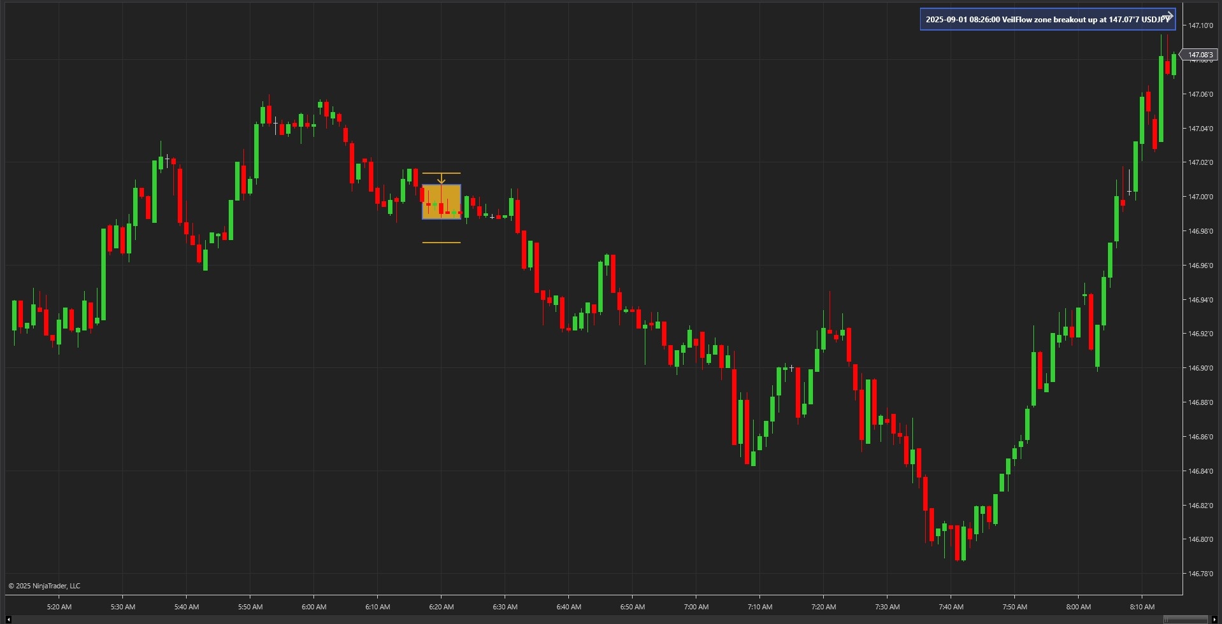
Task: Toggle visibility of the price axis label 147.08'3
Action: (1200, 55)
